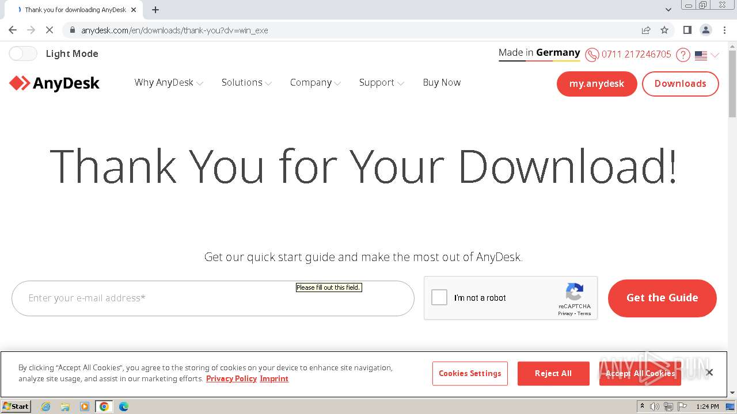Open the Chrome three-dot menu
Screen dimensions: 737x414
(725, 30)
